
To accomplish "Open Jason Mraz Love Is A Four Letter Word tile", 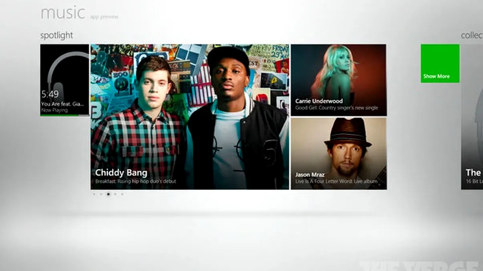I will coord(338,154).
